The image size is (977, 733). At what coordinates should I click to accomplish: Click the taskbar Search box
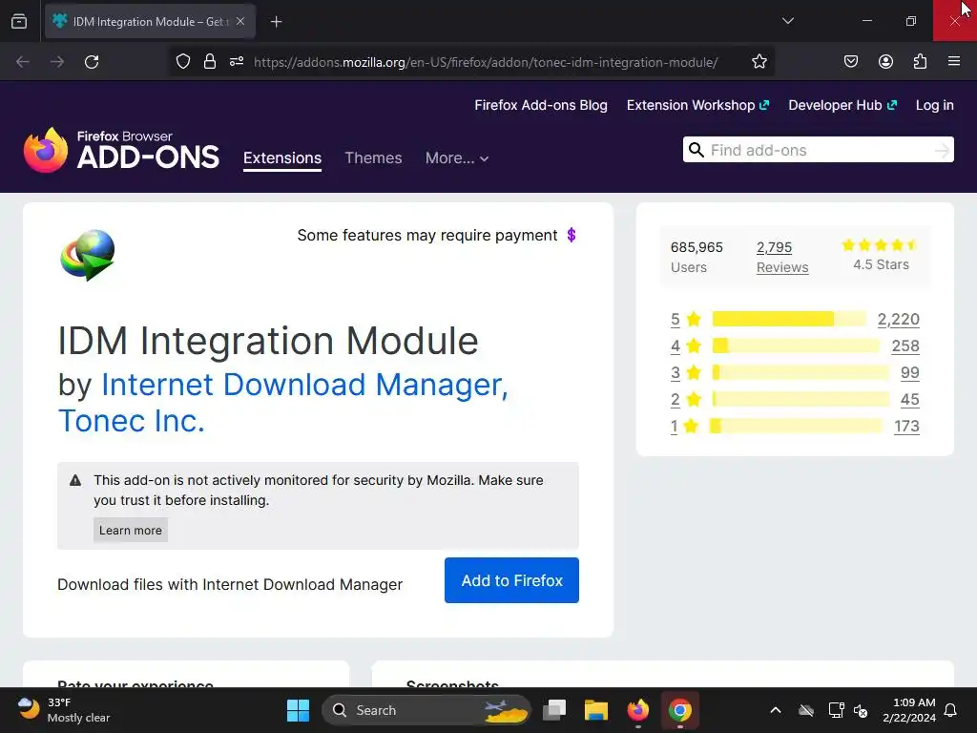(426, 710)
